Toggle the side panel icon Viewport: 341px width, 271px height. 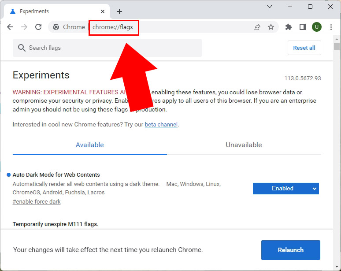[x=303, y=27]
